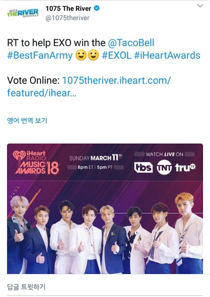
Task: Tap the #BestFanArmy hashtag
Action: [x=40, y=56]
